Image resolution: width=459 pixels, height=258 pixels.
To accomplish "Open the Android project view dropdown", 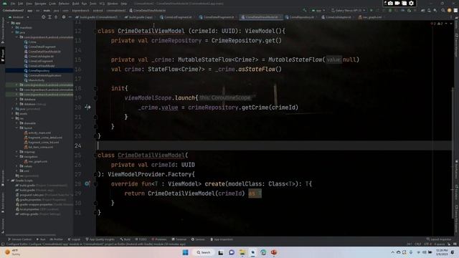I will tap(19, 17).
